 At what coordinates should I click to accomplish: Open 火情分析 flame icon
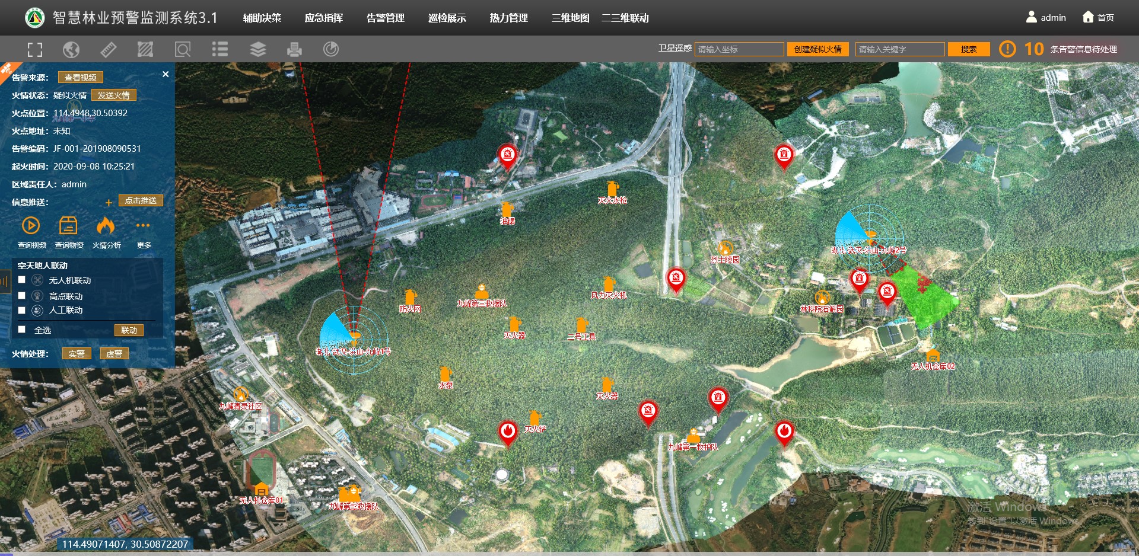point(106,226)
